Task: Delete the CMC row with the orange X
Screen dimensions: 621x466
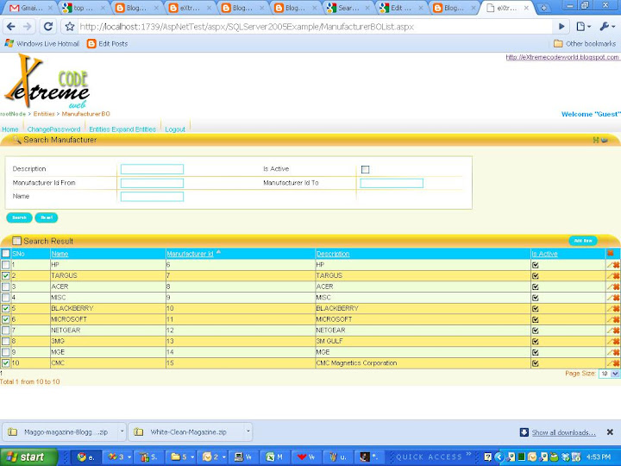Action: (x=616, y=363)
